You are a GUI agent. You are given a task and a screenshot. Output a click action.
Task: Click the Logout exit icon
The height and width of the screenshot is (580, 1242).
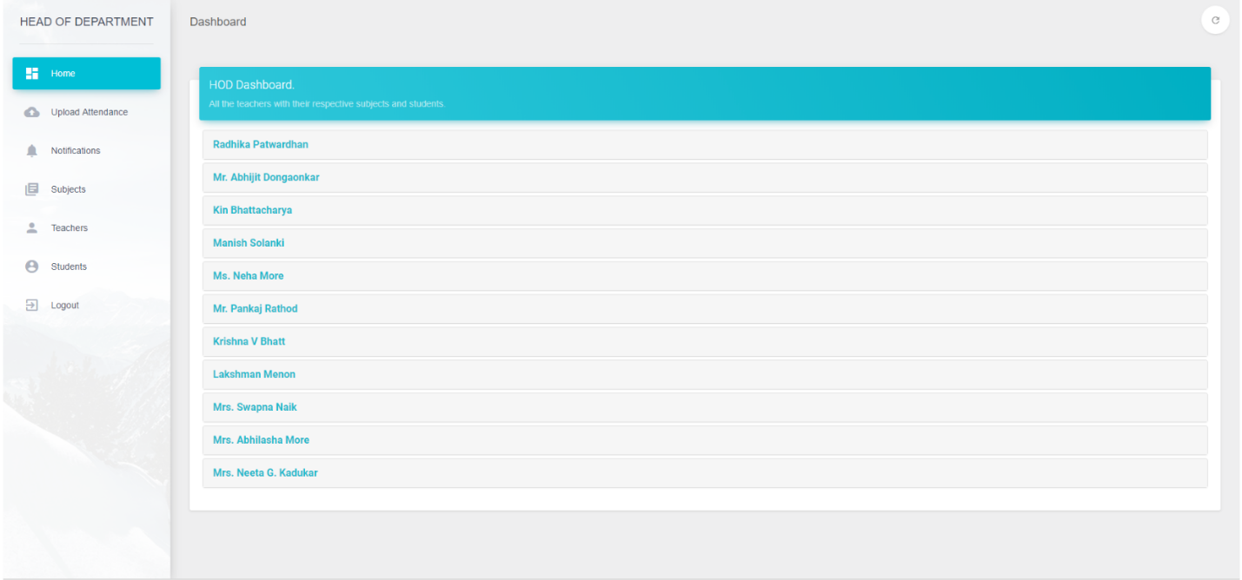point(32,305)
